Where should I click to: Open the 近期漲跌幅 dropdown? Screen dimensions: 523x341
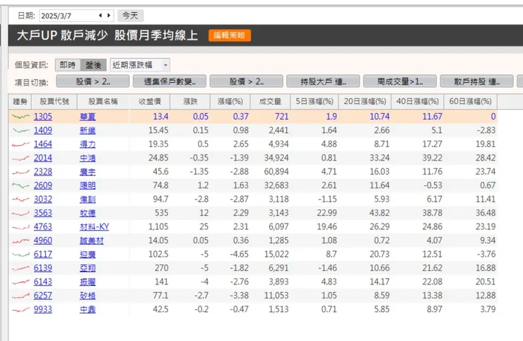tap(140, 65)
